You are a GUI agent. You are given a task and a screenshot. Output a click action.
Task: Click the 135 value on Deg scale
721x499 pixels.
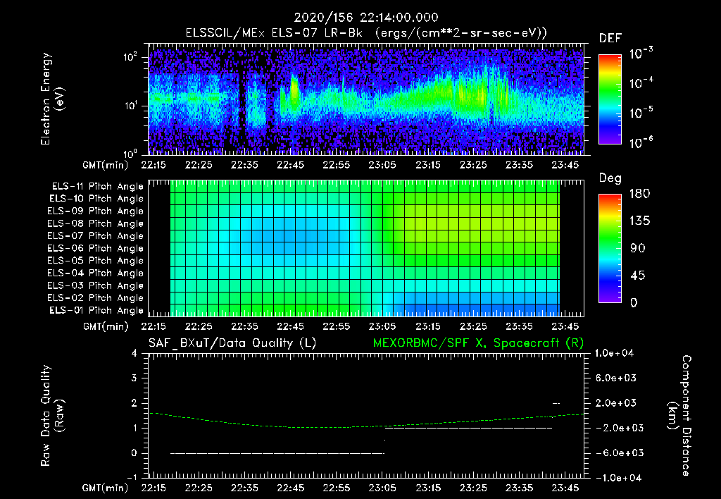point(639,221)
